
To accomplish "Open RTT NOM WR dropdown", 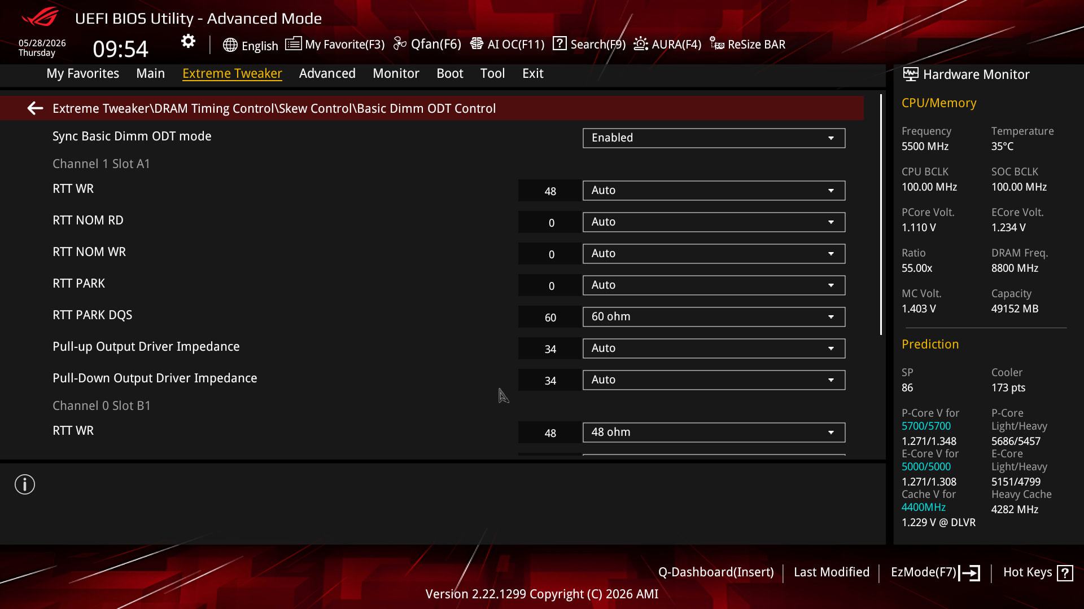I will [714, 254].
